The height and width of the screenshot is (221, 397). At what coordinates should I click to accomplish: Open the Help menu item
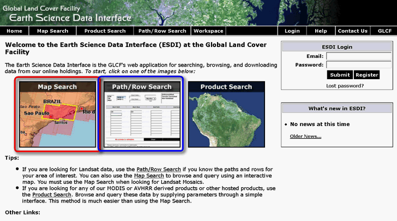pos(321,31)
